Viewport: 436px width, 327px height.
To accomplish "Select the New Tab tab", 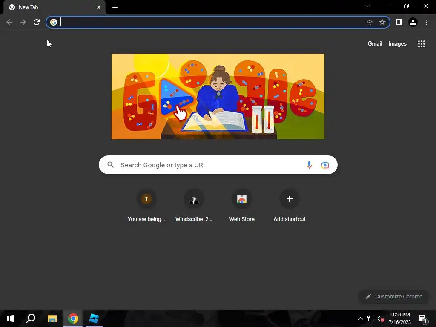I will click(54, 7).
